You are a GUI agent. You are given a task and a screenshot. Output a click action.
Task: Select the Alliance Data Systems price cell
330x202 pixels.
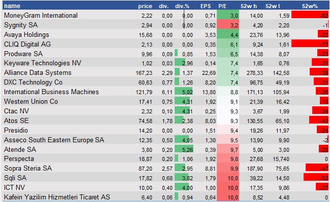[x=144, y=73]
